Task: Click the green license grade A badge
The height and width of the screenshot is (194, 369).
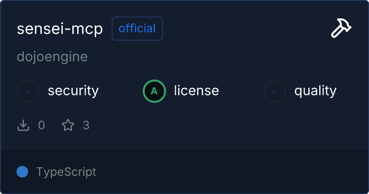Action: (154, 91)
